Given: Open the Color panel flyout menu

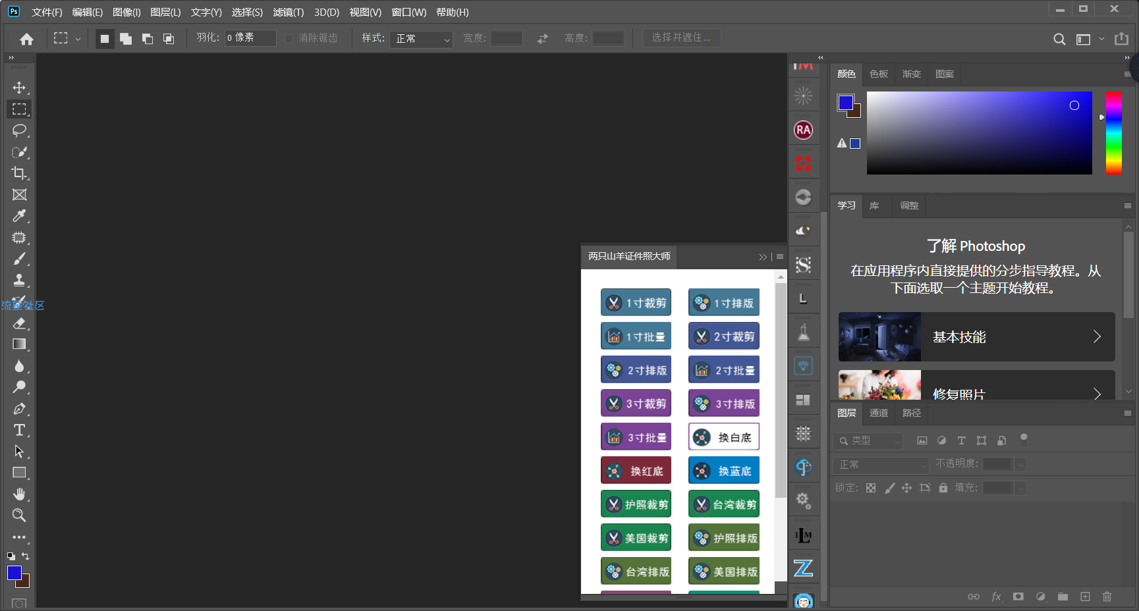Looking at the screenshot, I should tap(1127, 74).
